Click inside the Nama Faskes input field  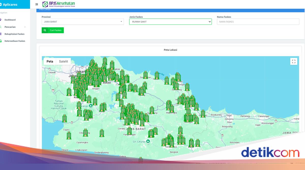point(258,22)
